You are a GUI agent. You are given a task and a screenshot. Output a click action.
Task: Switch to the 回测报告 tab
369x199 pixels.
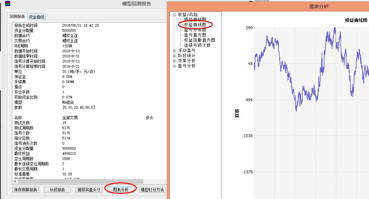pyautogui.click(x=17, y=17)
